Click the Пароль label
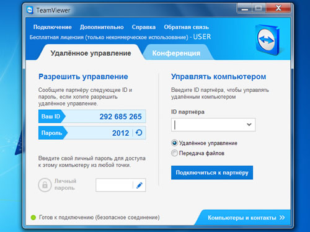The image size is (310, 232). point(51,133)
